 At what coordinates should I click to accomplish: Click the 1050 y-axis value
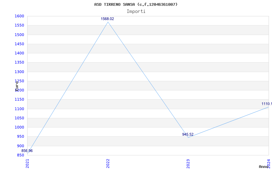[19, 118]
